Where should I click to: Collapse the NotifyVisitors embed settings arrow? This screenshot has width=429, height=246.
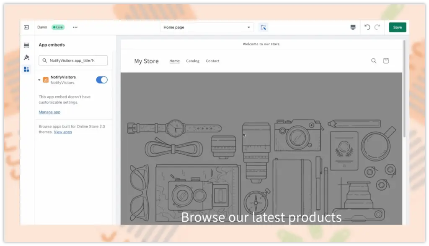coord(39,80)
